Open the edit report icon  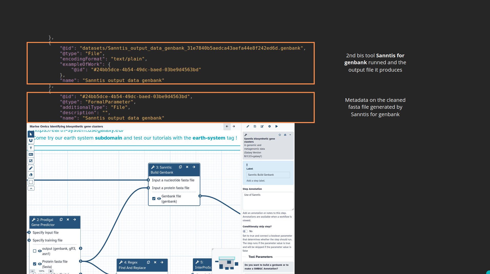262,126
